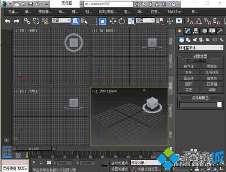Click the 平面 plane button
This screenshot has width=226, height=172.
click(x=212, y=90)
